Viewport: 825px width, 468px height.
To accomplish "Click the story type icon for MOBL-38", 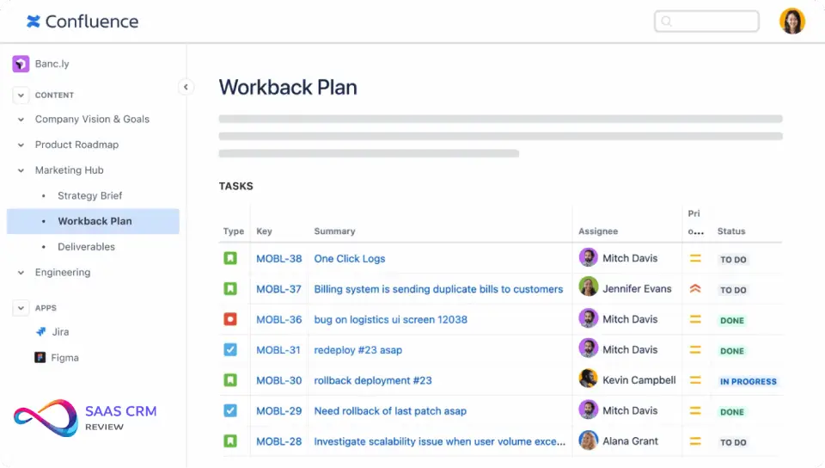I will (230, 258).
